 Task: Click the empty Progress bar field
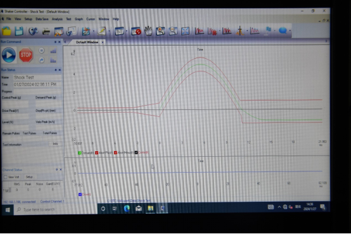(37, 92)
